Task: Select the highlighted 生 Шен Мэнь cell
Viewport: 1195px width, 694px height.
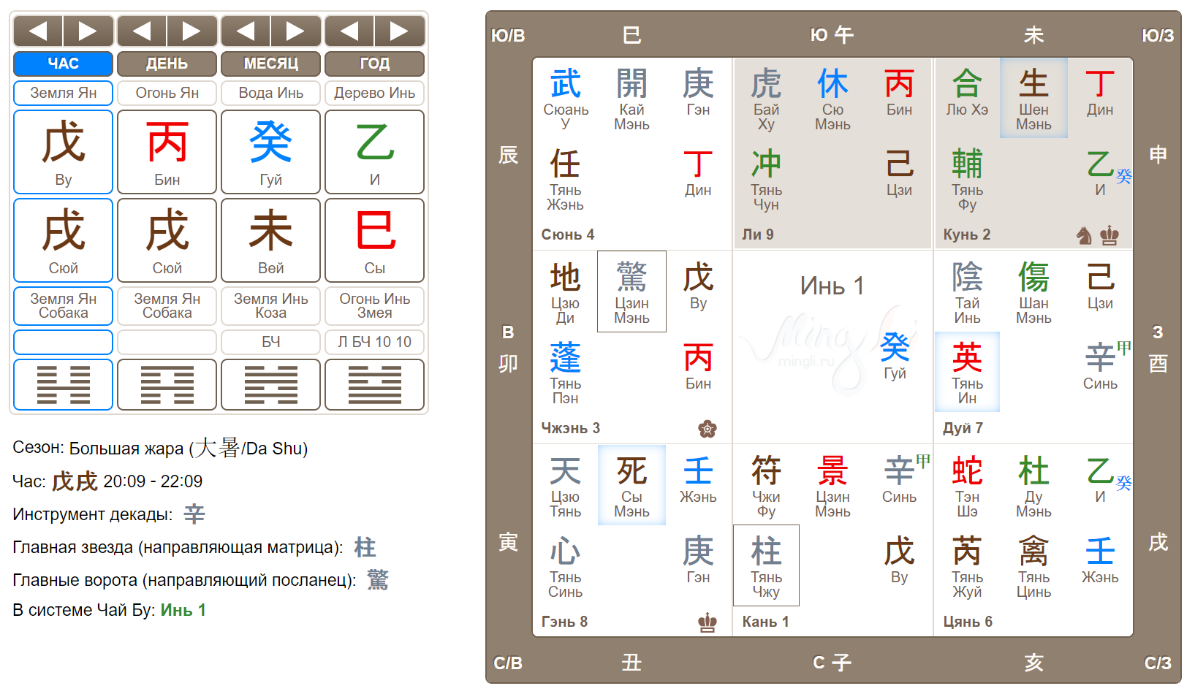Action: [1033, 99]
